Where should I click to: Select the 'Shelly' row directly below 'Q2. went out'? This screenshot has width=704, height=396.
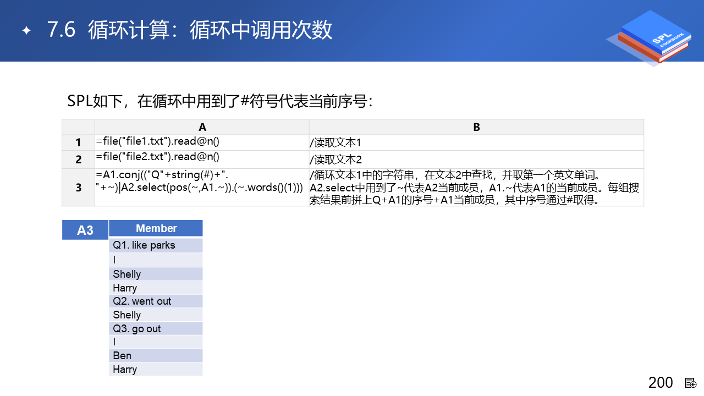click(156, 315)
